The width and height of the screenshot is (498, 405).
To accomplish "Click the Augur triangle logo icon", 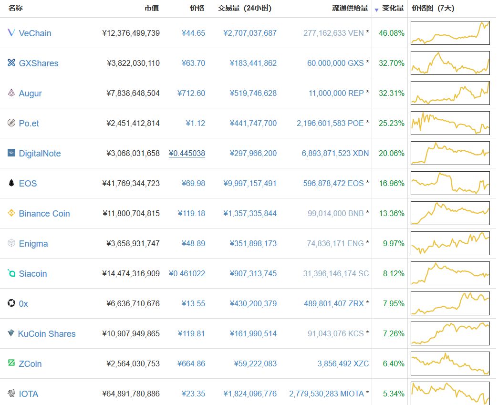I will pos(11,93).
